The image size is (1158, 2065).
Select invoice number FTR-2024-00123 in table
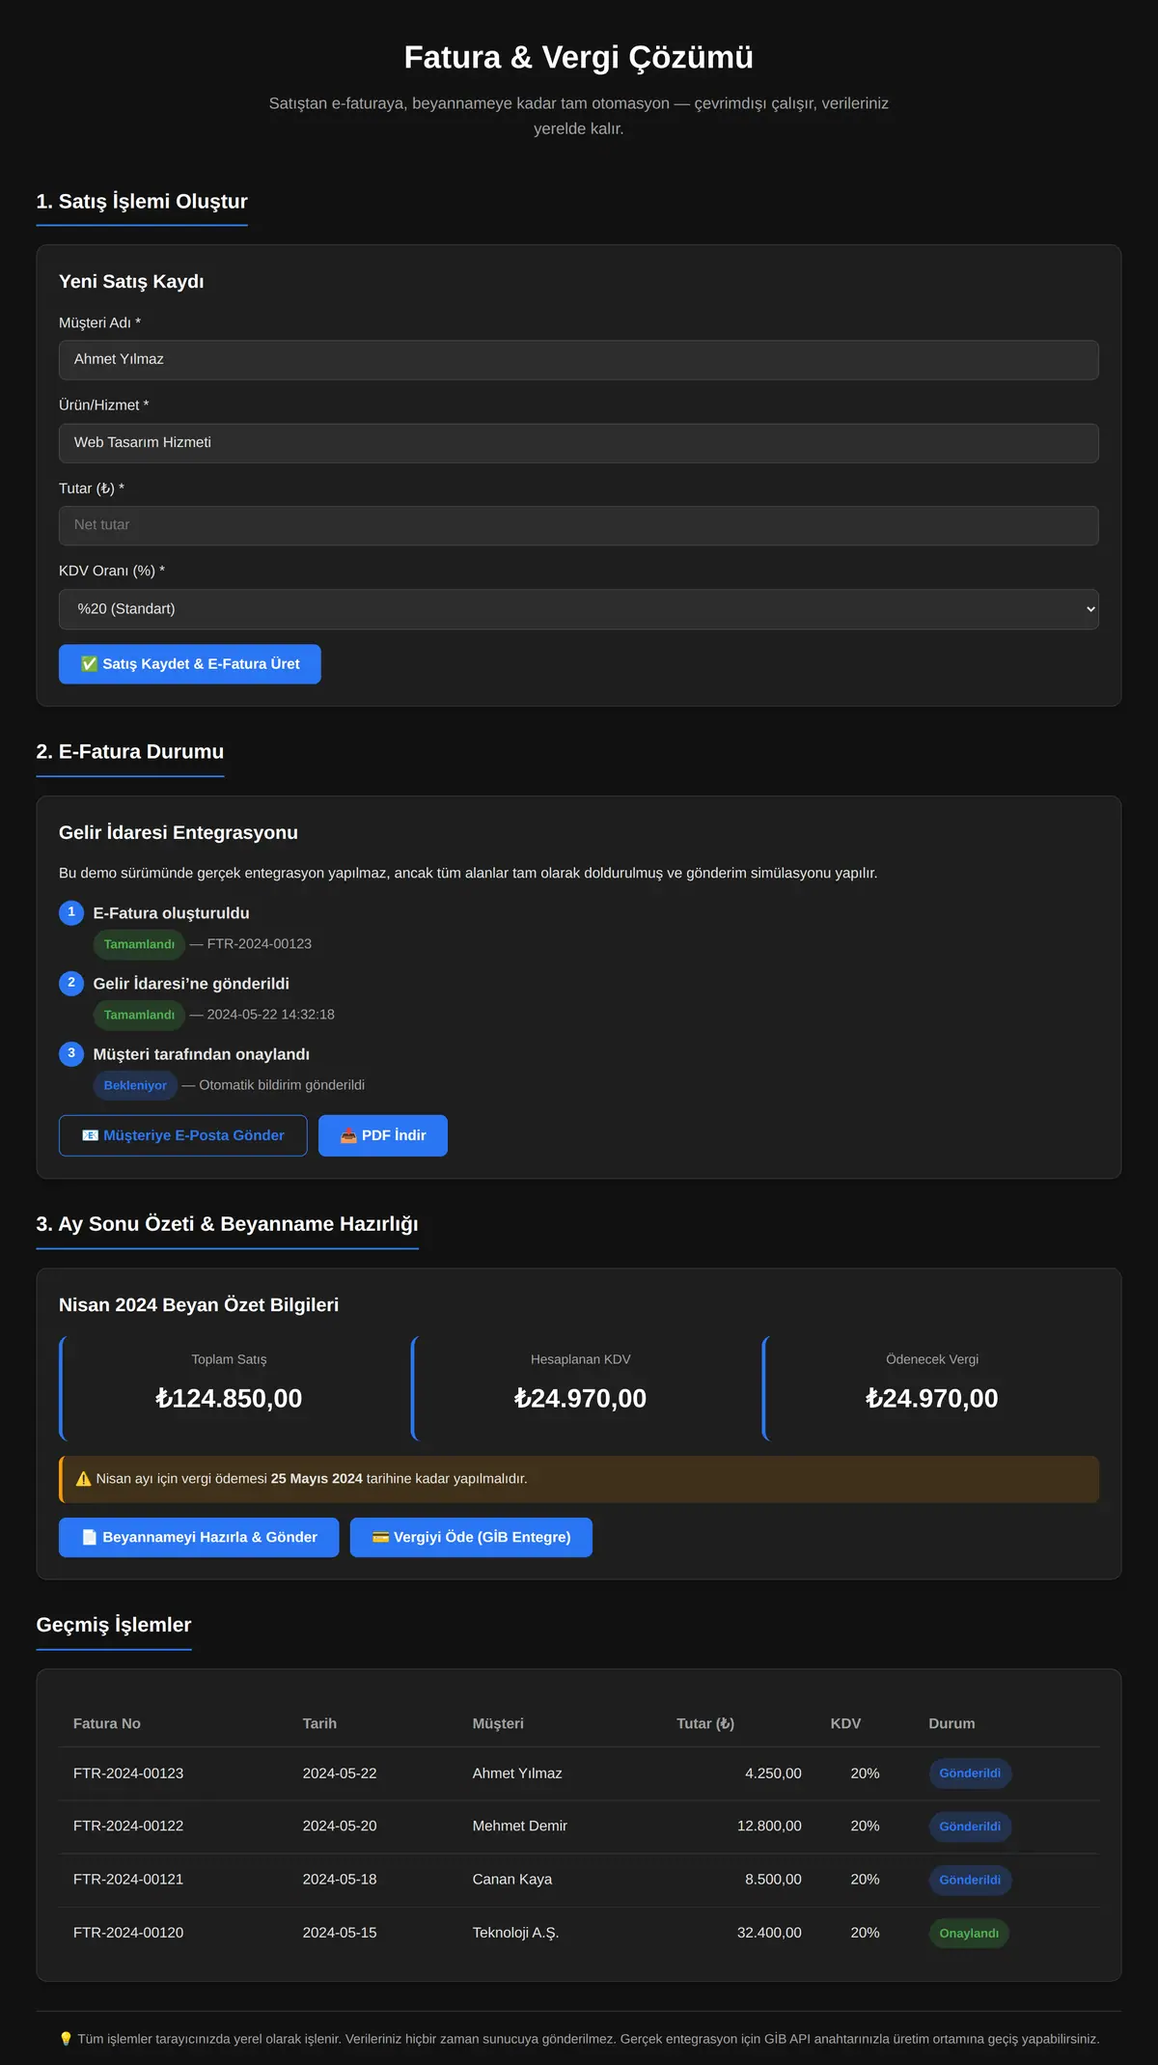pos(128,1773)
